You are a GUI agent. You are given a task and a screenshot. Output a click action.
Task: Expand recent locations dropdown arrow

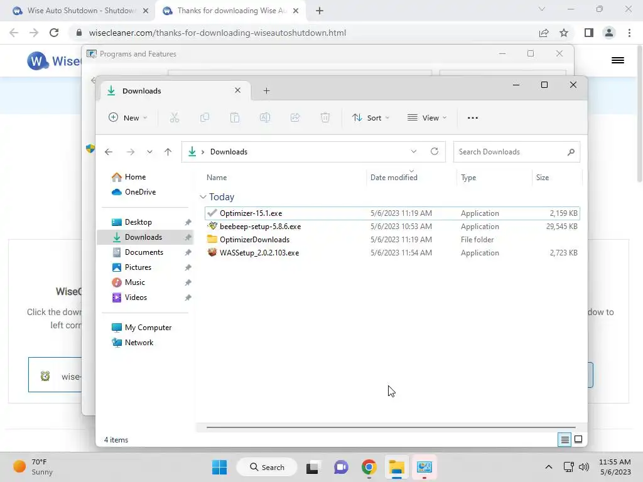coord(149,152)
